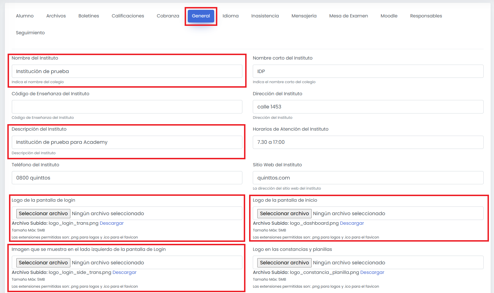Click the active General tab
The height and width of the screenshot is (293, 494).
point(201,16)
